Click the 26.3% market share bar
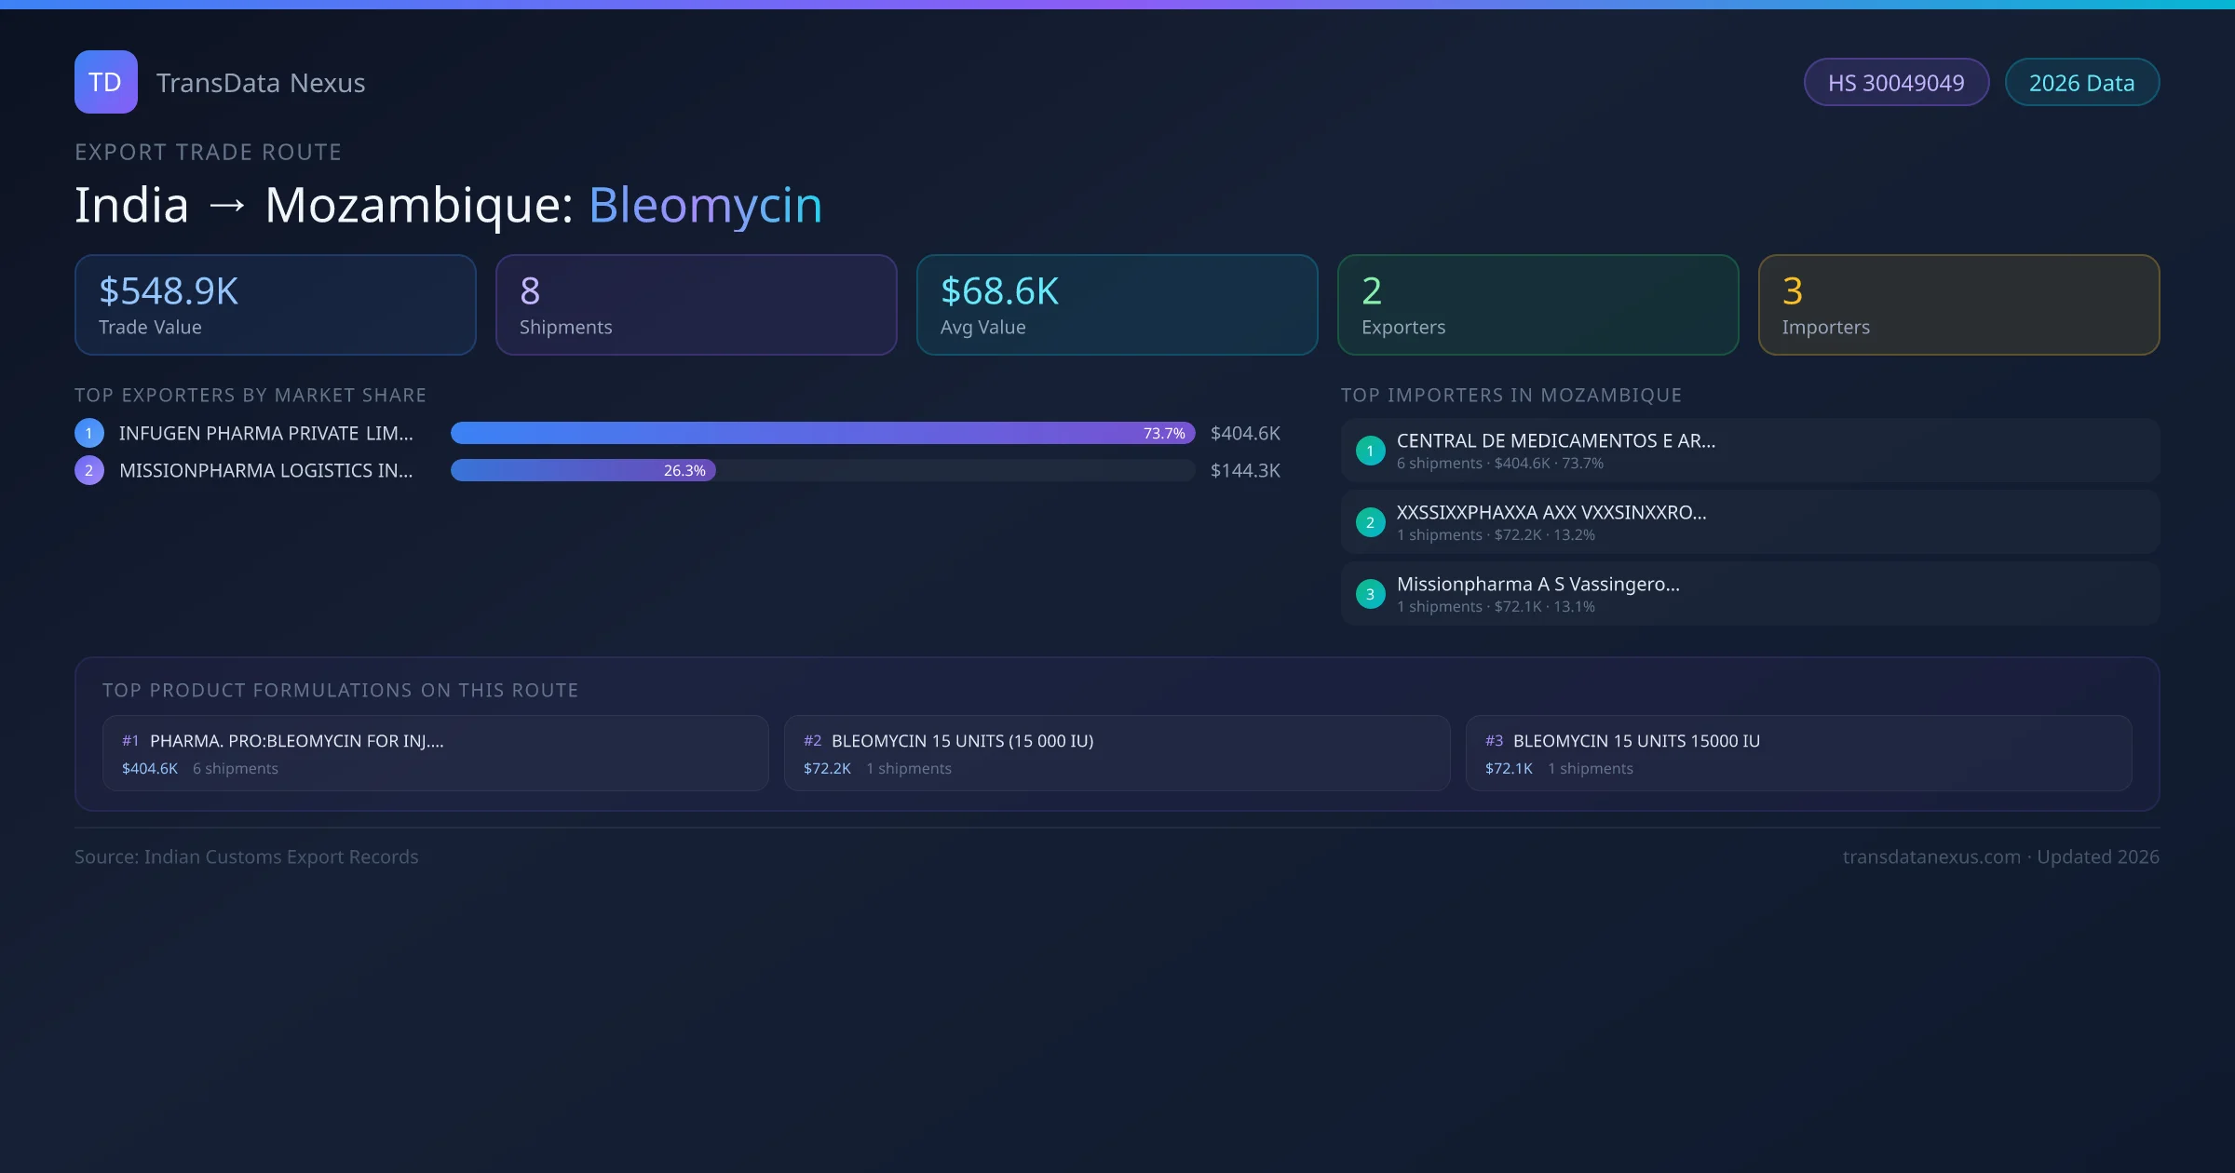This screenshot has height=1173, width=2235. pos(582,470)
